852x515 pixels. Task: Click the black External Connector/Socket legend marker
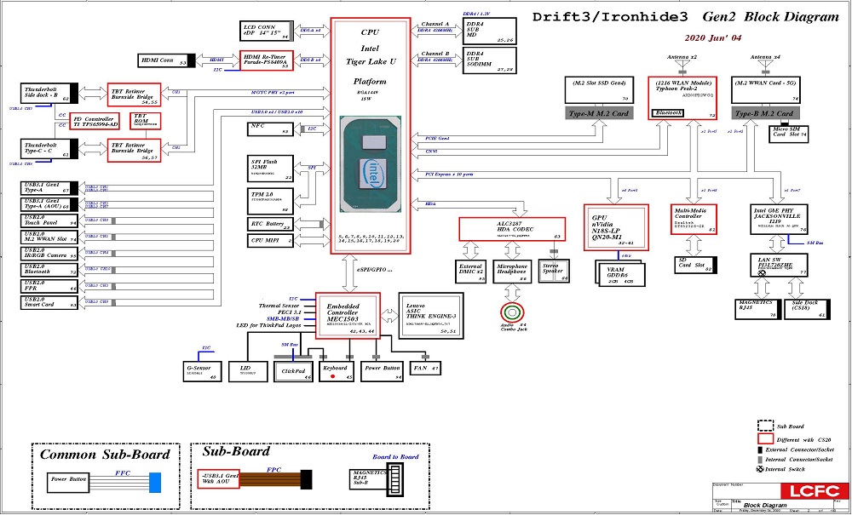pyautogui.click(x=760, y=449)
